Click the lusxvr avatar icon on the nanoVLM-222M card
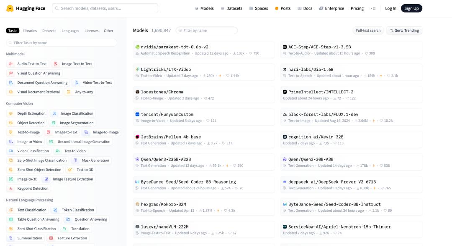The height and width of the screenshot is (246, 452). (138, 226)
